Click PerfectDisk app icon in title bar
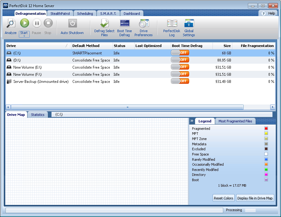This screenshot has height=217, width=281. point(6,6)
